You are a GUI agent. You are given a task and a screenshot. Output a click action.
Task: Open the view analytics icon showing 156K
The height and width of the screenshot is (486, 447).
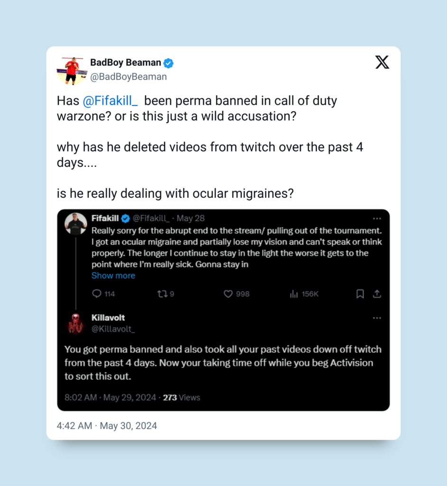[294, 294]
